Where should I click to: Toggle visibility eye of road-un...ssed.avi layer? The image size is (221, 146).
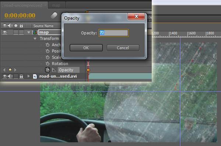pyautogui.click(x=5, y=76)
